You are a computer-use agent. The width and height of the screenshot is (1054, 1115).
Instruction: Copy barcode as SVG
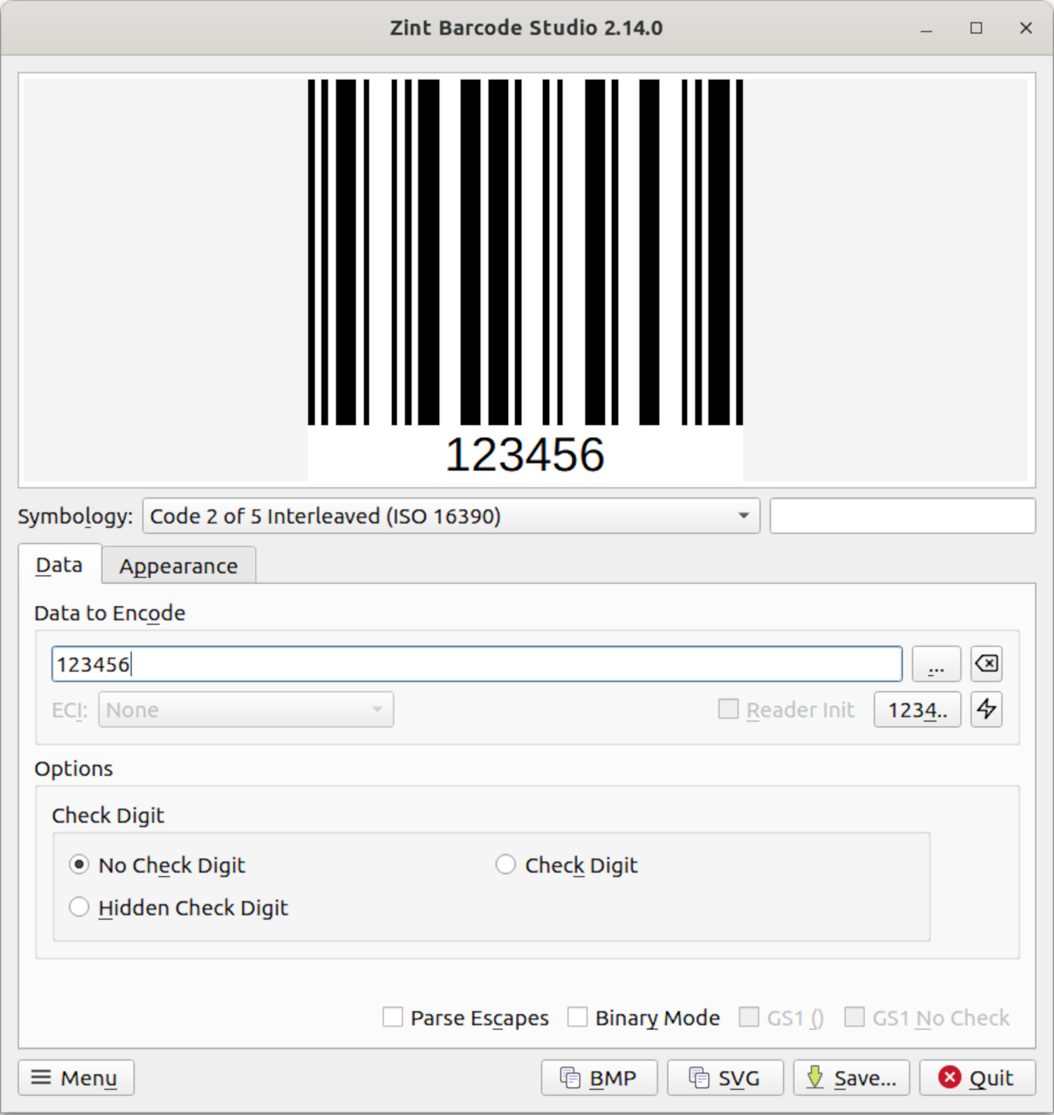tap(724, 1078)
